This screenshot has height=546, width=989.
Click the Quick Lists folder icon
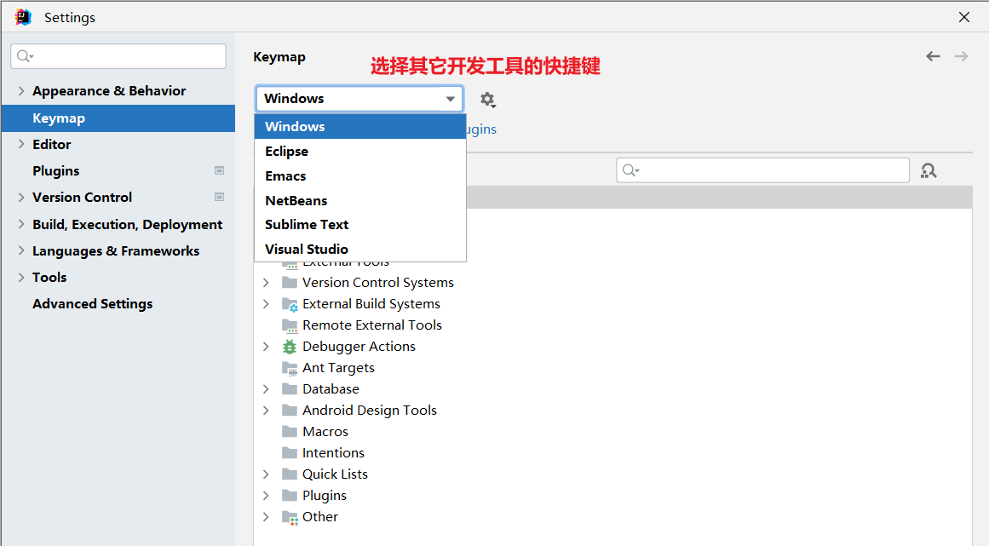coord(290,474)
